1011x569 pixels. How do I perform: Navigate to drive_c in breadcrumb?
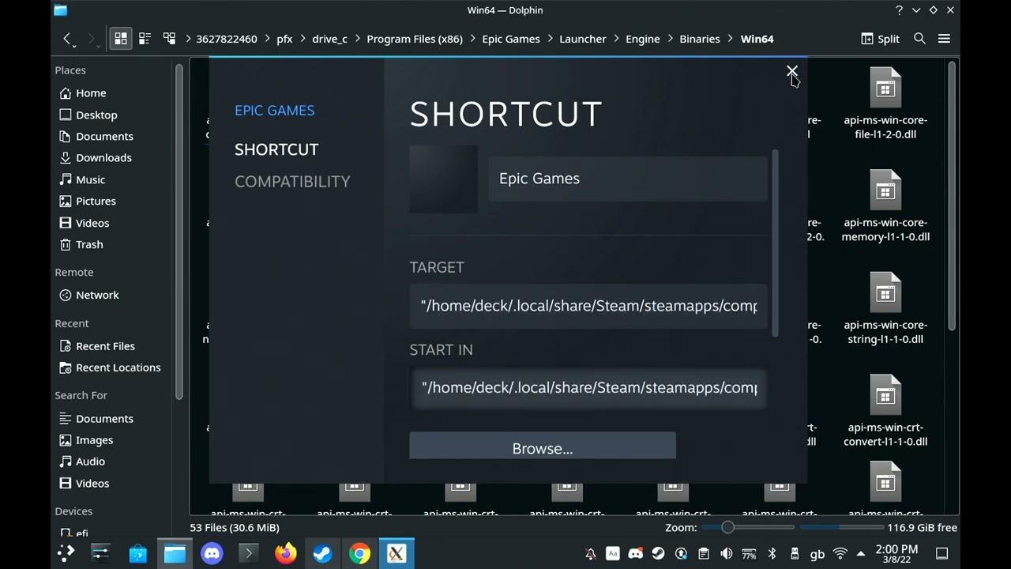pos(329,39)
